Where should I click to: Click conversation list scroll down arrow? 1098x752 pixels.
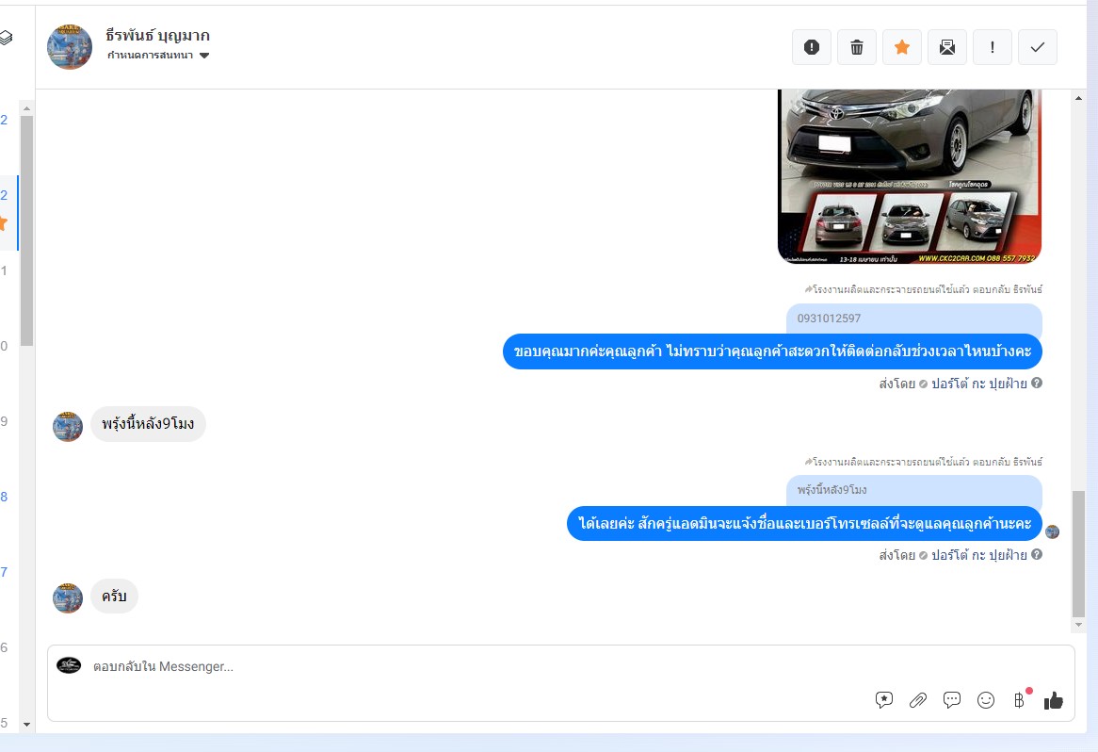pos(26,724)
